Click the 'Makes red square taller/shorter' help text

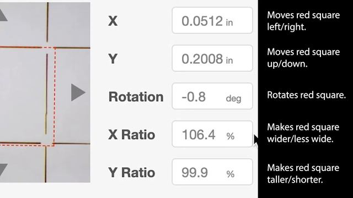tap(303, 174)
